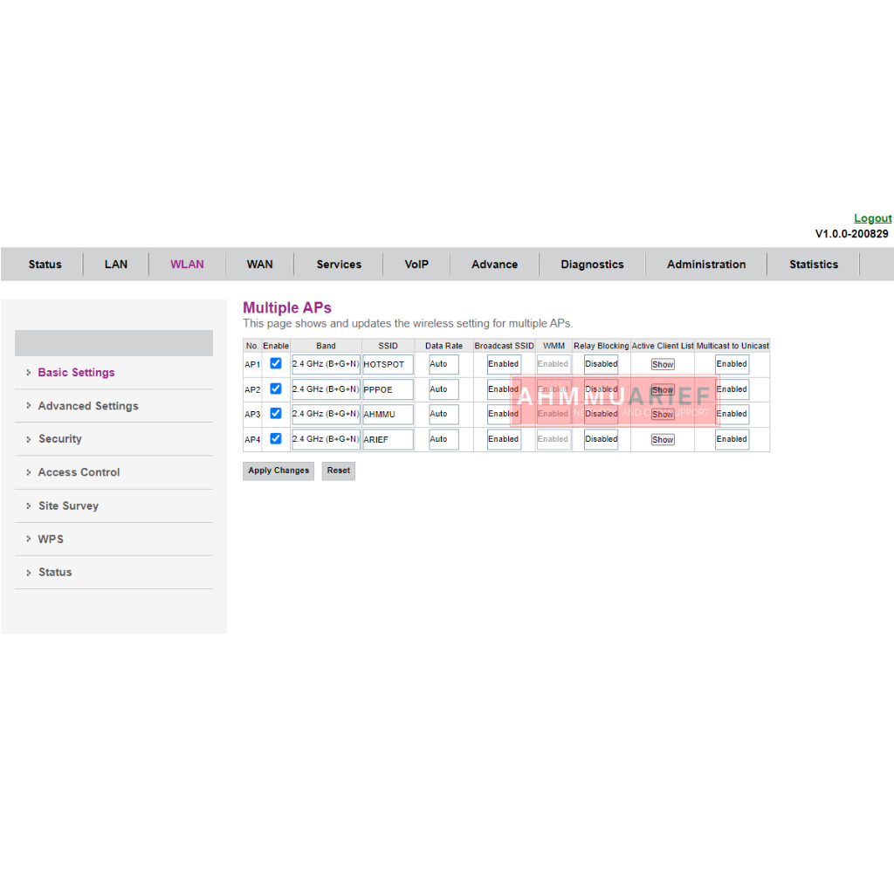Uncheck the AP4 enable checkbox
This screenshot has width=894, height=894.
276,438
